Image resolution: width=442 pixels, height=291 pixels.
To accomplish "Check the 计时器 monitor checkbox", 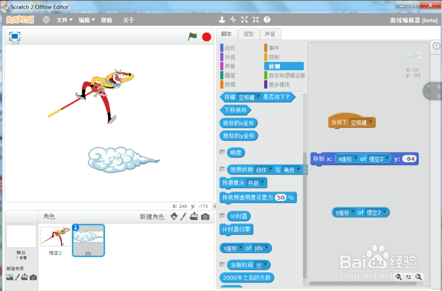I will click(222, 216).
